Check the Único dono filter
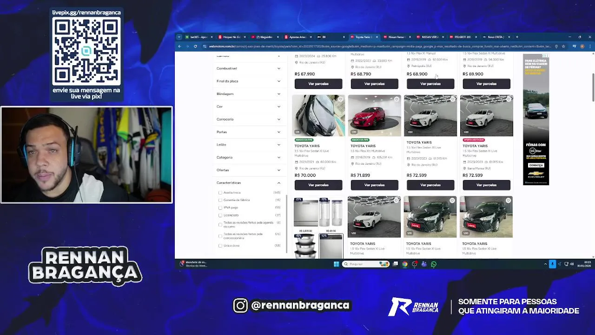Image resolution: width=595 pixels, height=335 pixels. [220, 246]
